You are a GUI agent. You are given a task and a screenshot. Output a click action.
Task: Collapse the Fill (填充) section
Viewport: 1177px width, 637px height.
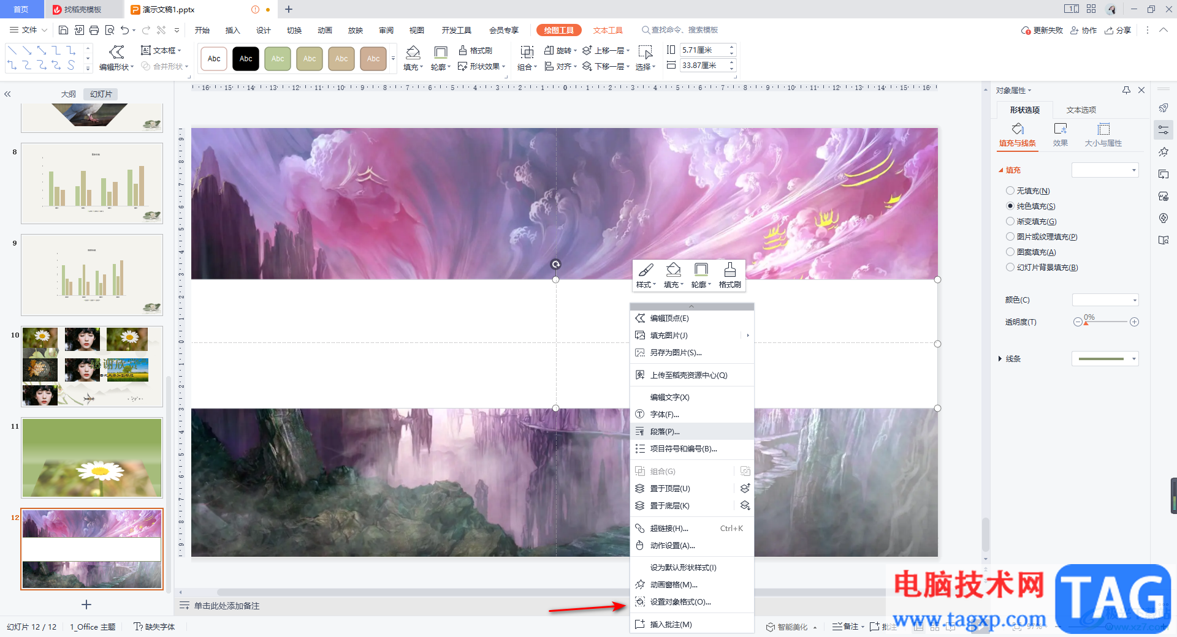(x=1000, y=170)
